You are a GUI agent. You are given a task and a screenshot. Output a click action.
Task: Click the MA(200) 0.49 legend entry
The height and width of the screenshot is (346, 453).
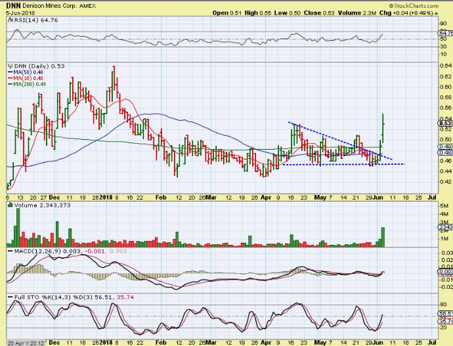click(x=27, y=84)
